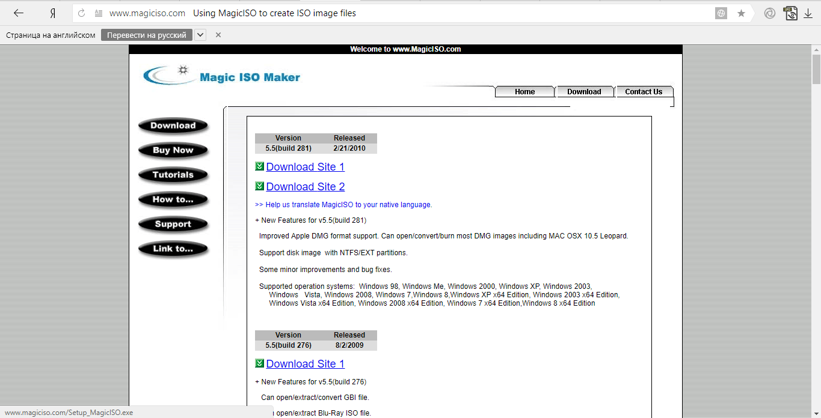
Task: Open the Download tab
Action: pyautogui.click(x=584, y=92)
